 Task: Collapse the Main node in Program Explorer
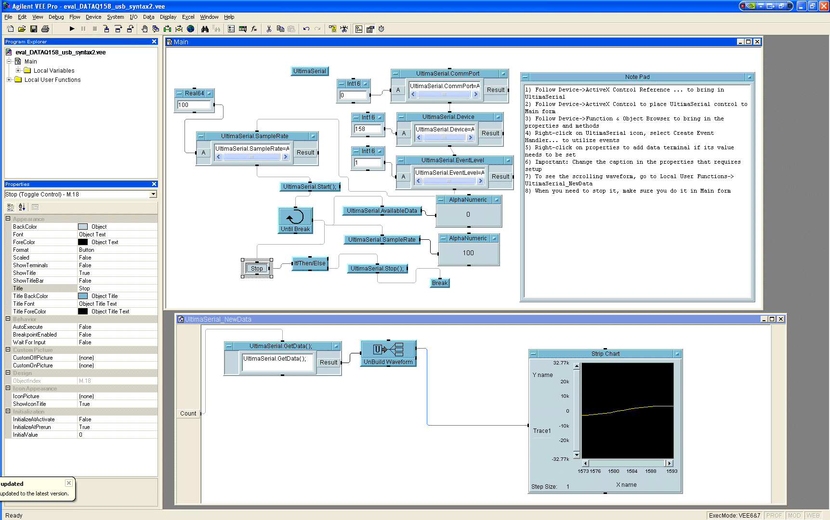[x=9, y=61]
